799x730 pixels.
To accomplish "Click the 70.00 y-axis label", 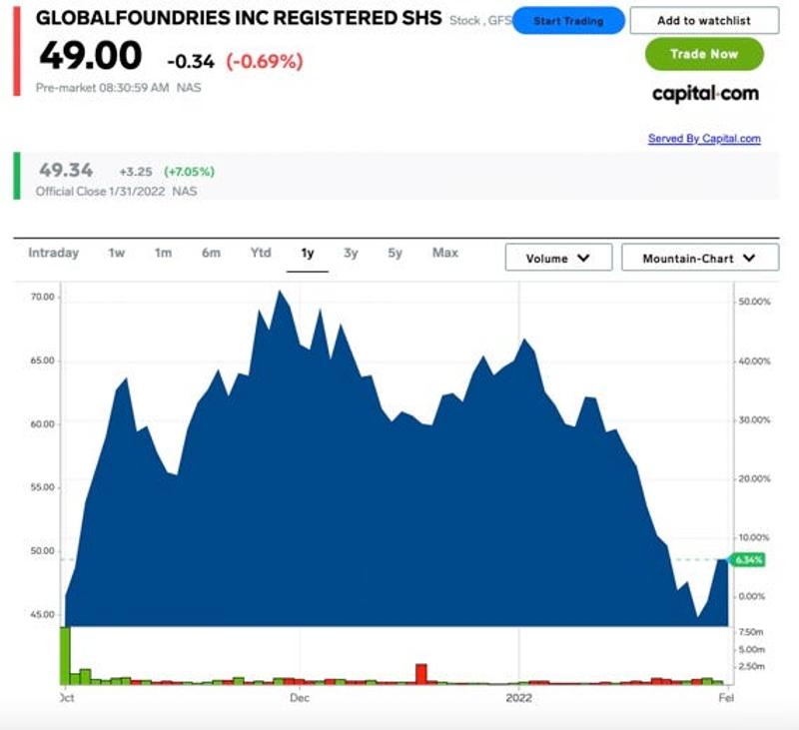I will tap(42, 297).
